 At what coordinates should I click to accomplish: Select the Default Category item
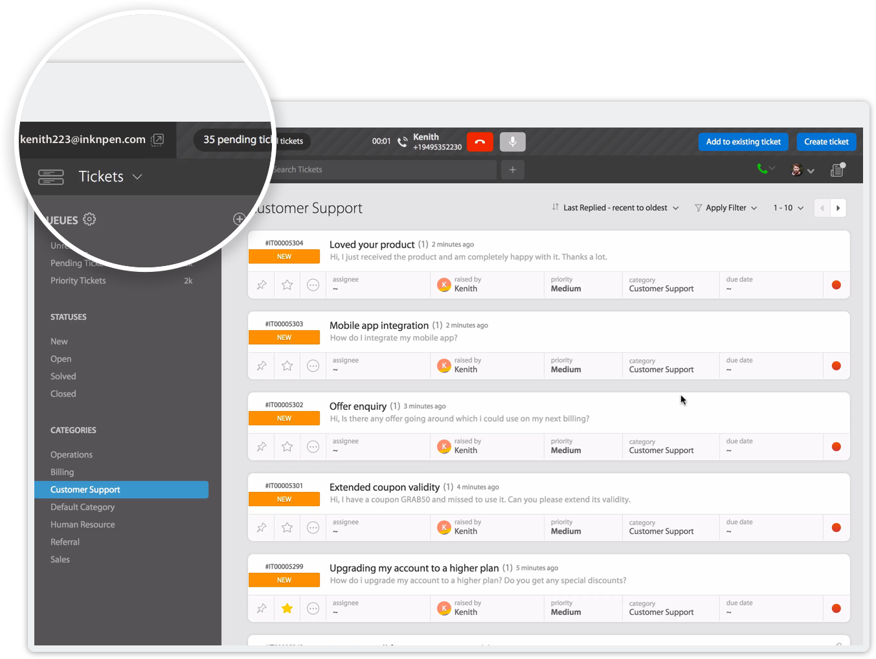click(x=82, y=507)
